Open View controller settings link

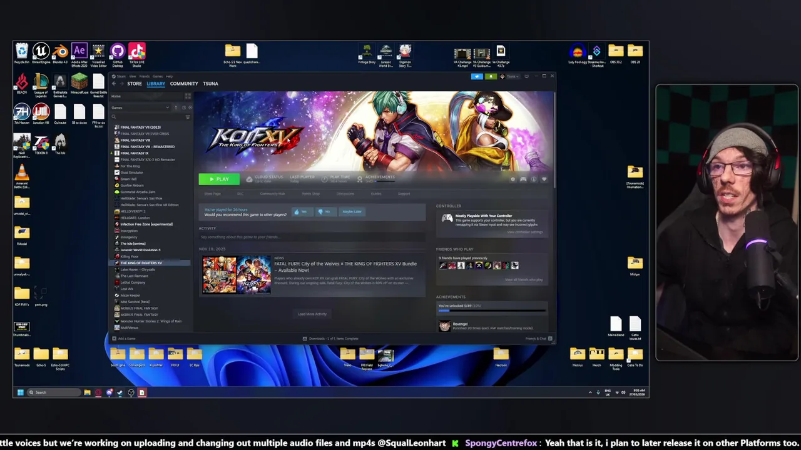(x=525, y=232)
